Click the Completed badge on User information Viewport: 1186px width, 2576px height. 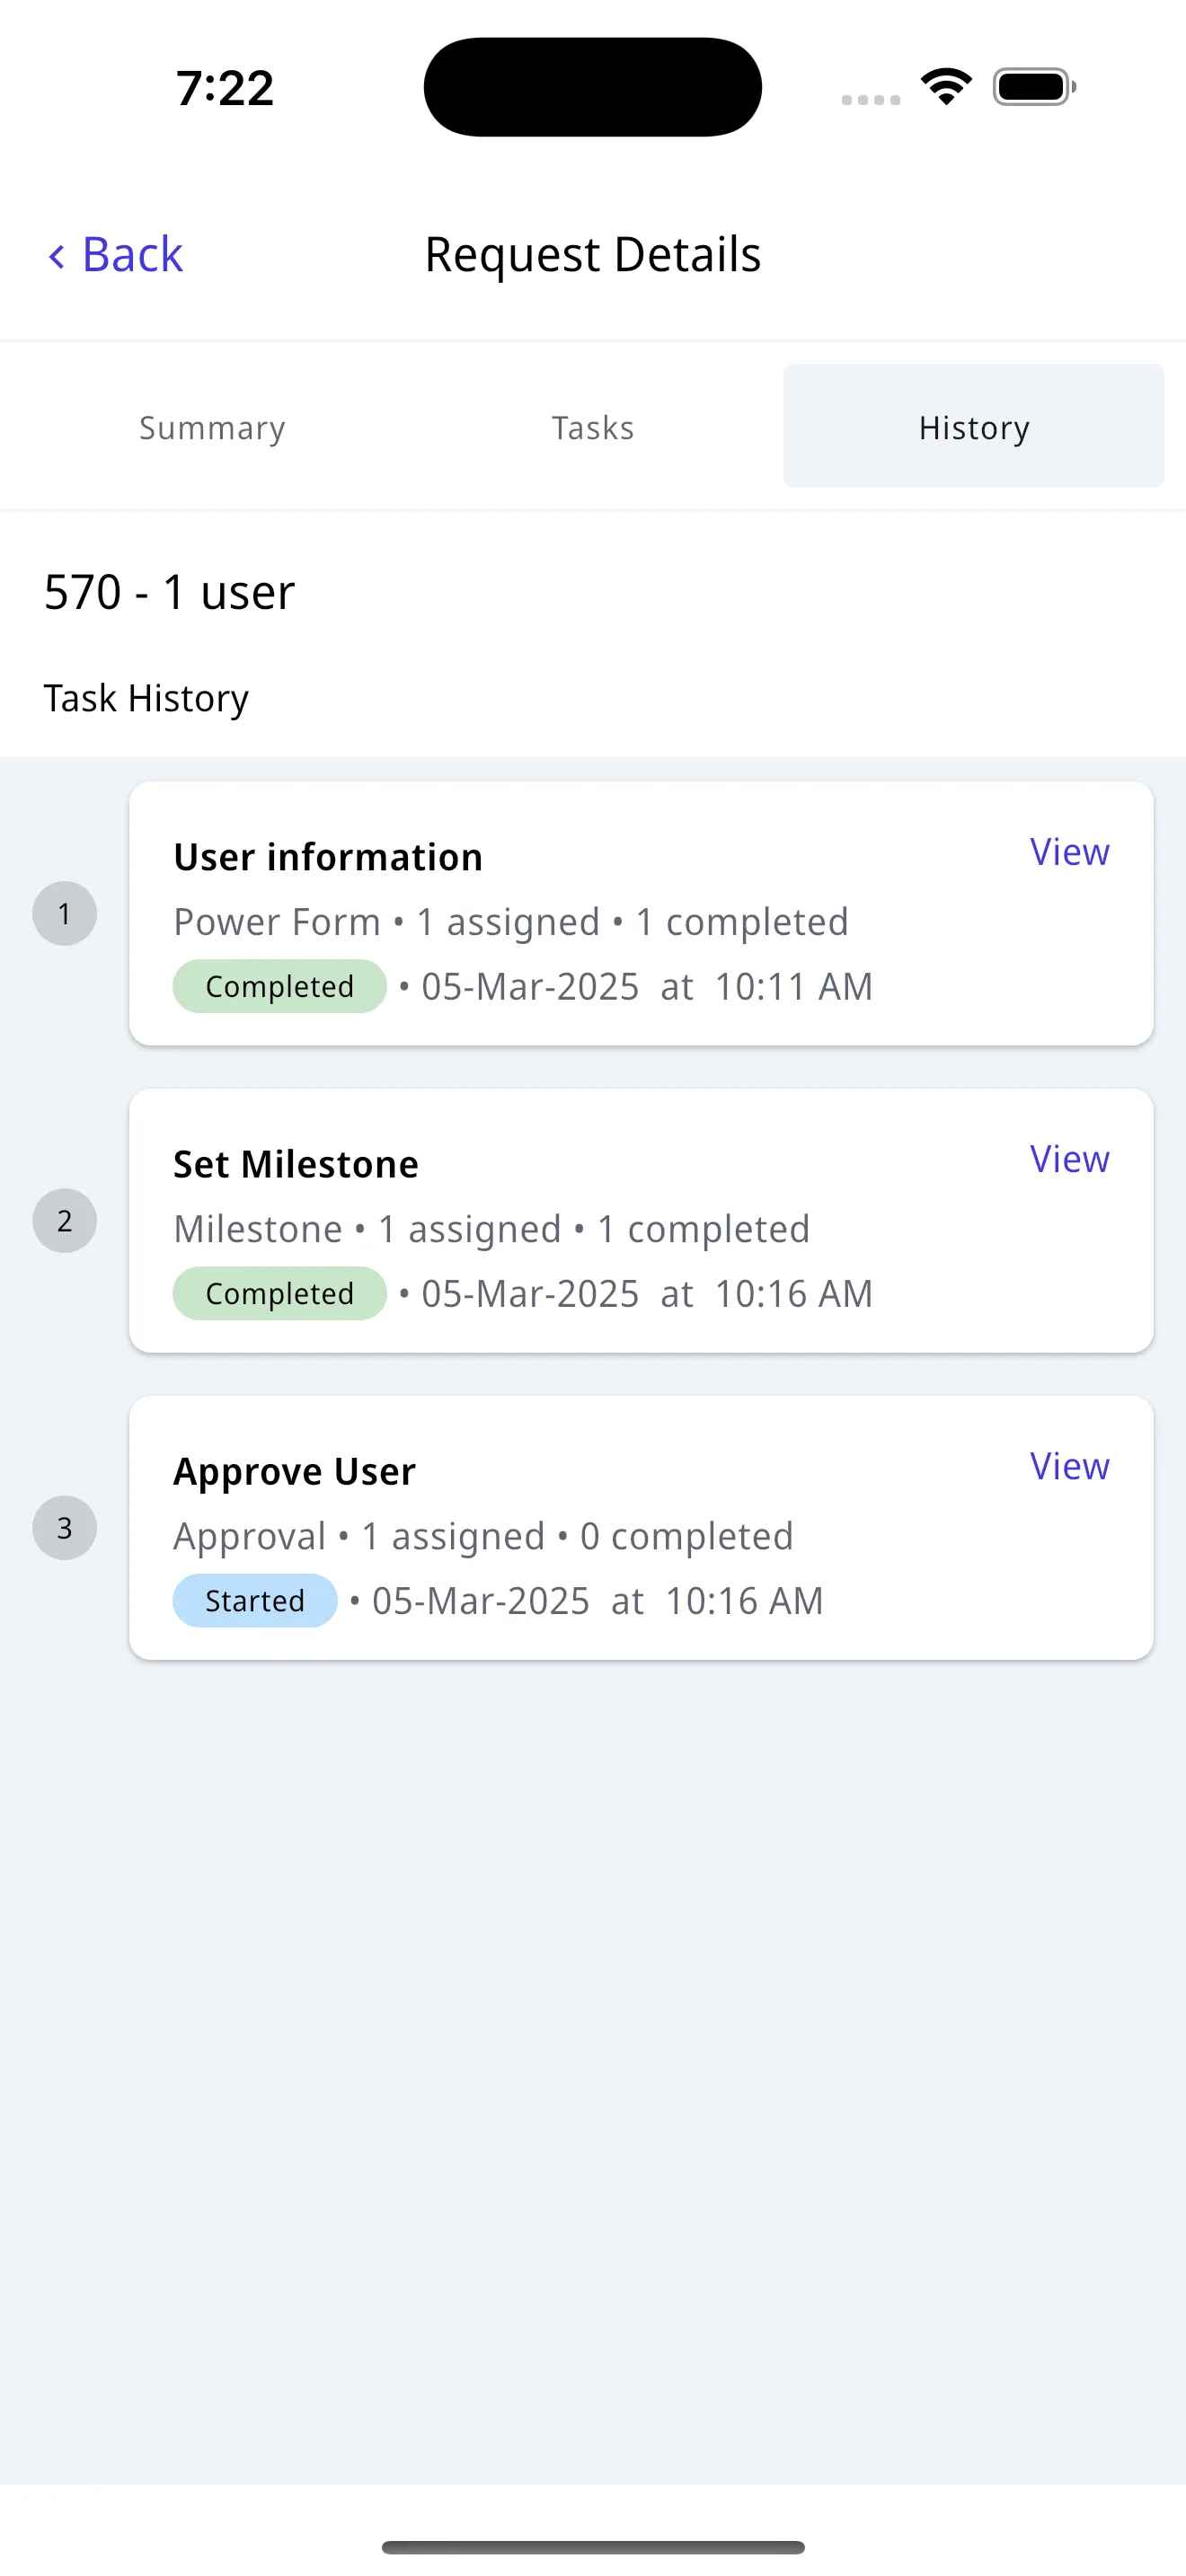pyautogui.click(x=279, y=986)
